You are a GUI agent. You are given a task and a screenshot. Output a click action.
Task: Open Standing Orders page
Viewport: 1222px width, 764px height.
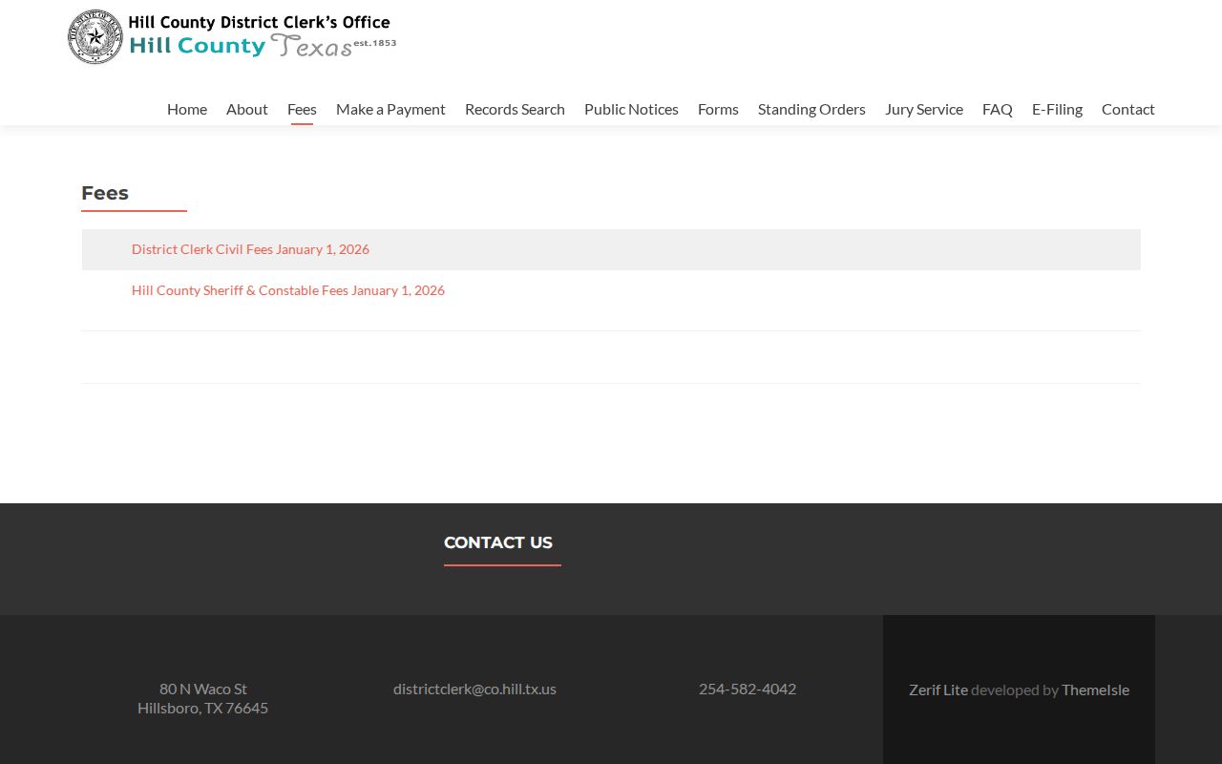811,109
